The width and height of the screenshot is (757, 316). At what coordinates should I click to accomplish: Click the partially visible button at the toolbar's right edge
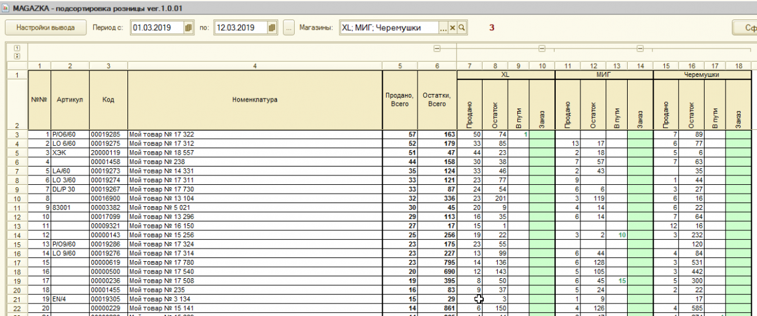pos(745,28)
